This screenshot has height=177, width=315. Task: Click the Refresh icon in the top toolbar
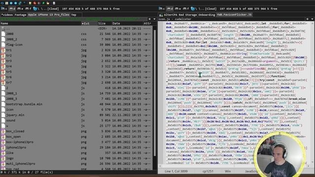coord(2,3)
